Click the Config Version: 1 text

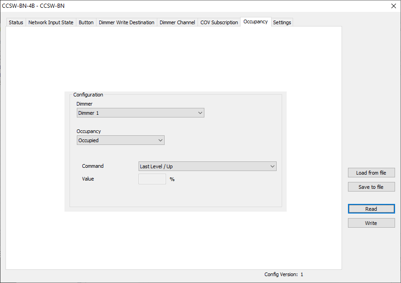tap(283, 274)
